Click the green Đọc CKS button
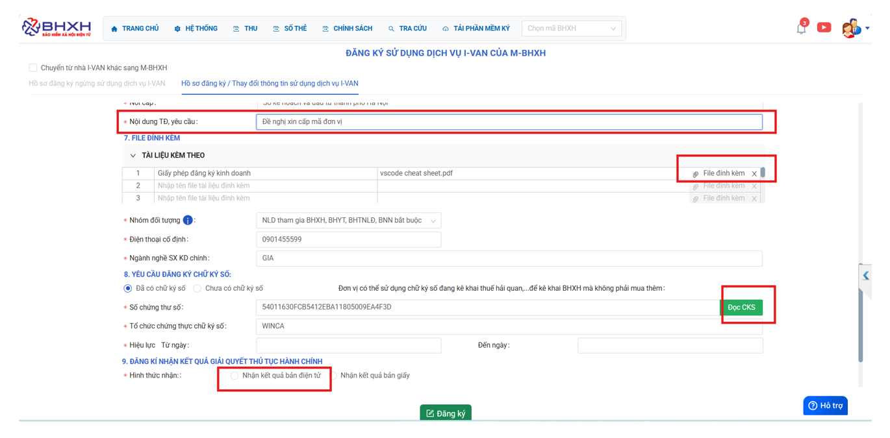Screen dimensions: 890x438 [x=741, y=308]
